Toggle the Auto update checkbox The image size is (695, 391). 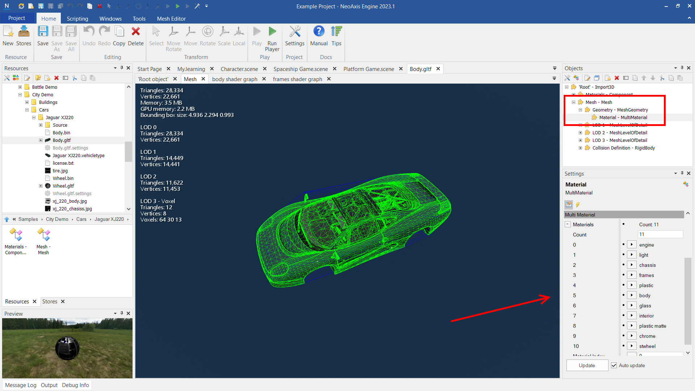pos(614,365)
